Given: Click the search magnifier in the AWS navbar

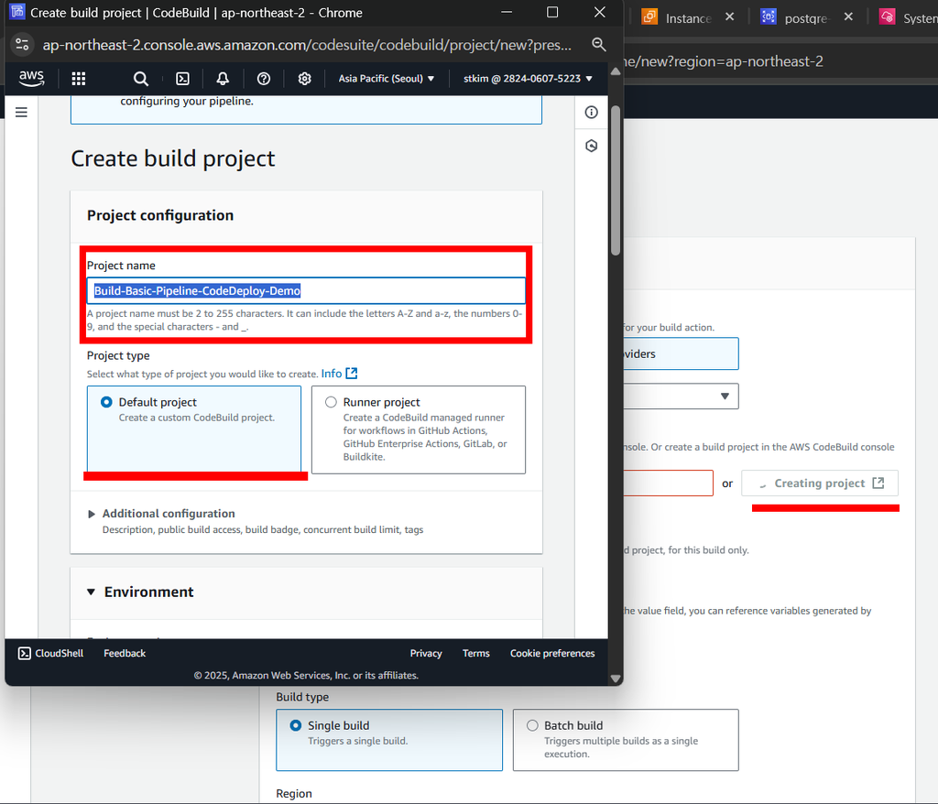Looking at the screenshot, I should tap(140, 79).
